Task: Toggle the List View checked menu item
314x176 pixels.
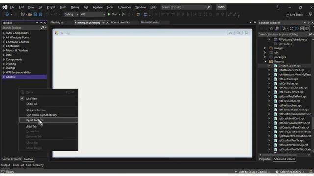Action: [32, 99]
